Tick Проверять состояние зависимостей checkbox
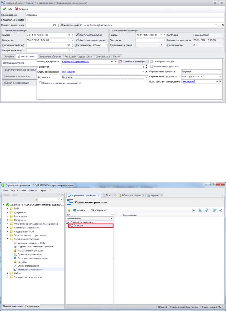226x311 pixels. [x=40, y=83]
